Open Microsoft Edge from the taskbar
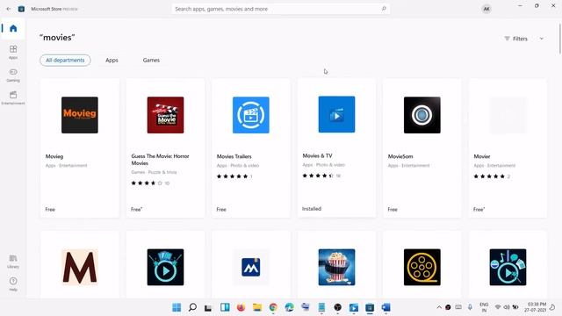The height and width of the screenshot is (316, 562). 289,307
